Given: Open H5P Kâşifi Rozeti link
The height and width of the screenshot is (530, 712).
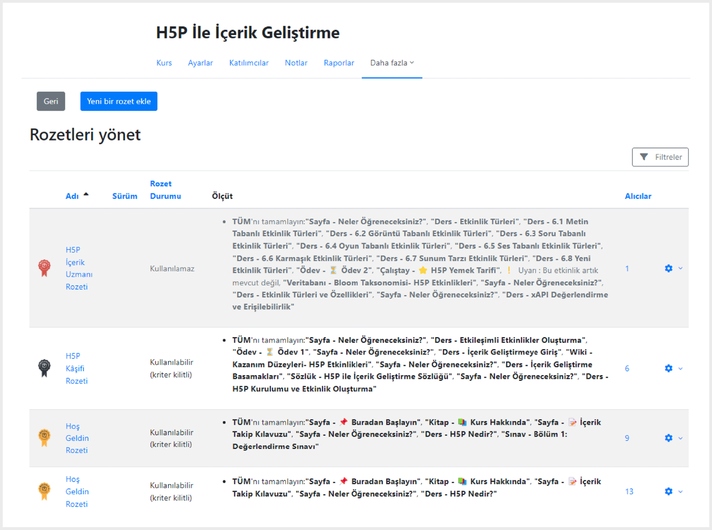Looking at the screenshot, I should [77, 368].
